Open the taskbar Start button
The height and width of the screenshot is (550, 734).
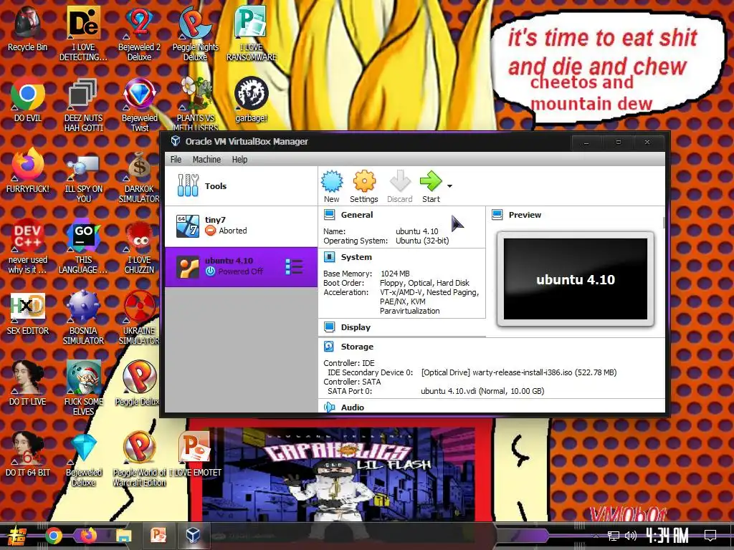tap(16, 536)
